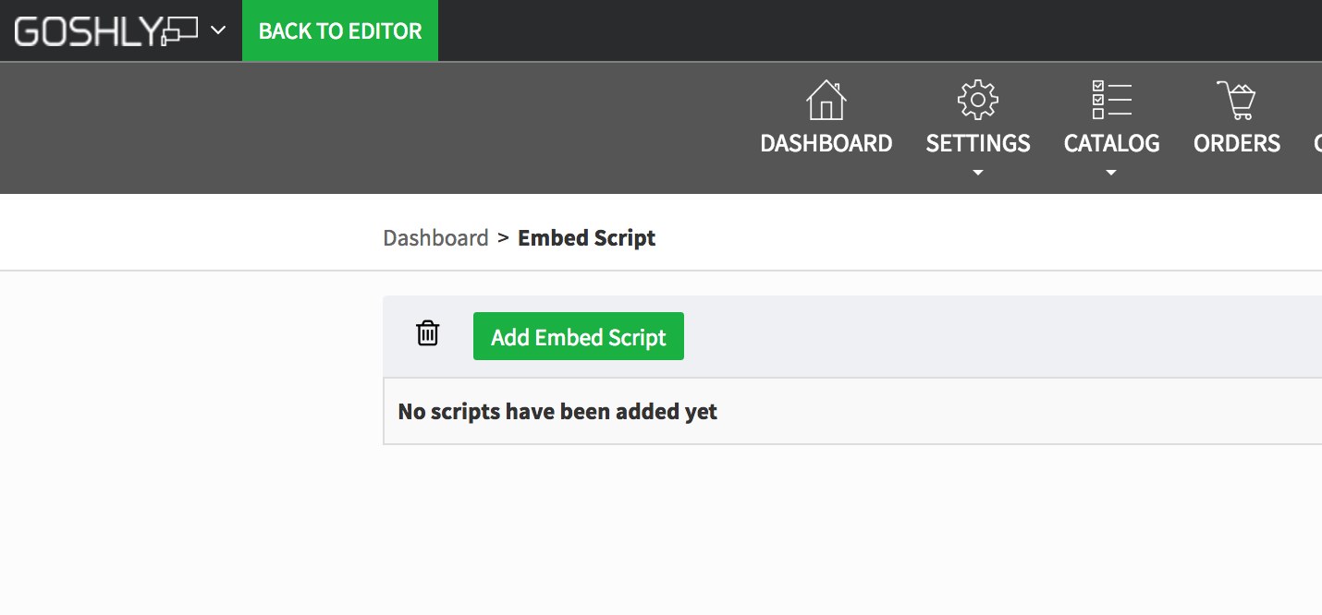Follow the Dashboard breadcrumb link
The width and height of the screenshot is (1322, 615).
point(435,238)
